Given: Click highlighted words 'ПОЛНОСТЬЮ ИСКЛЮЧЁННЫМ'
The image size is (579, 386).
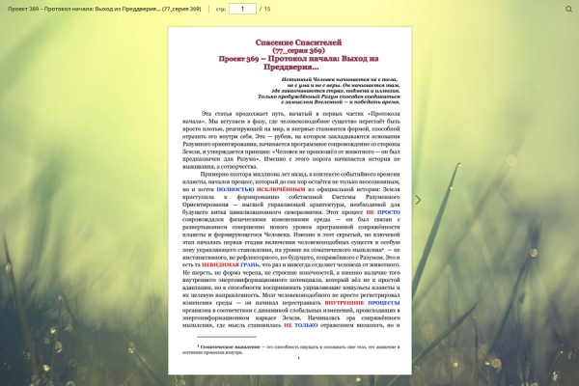Looking at the screenshot, I should (x=262, y=189).
